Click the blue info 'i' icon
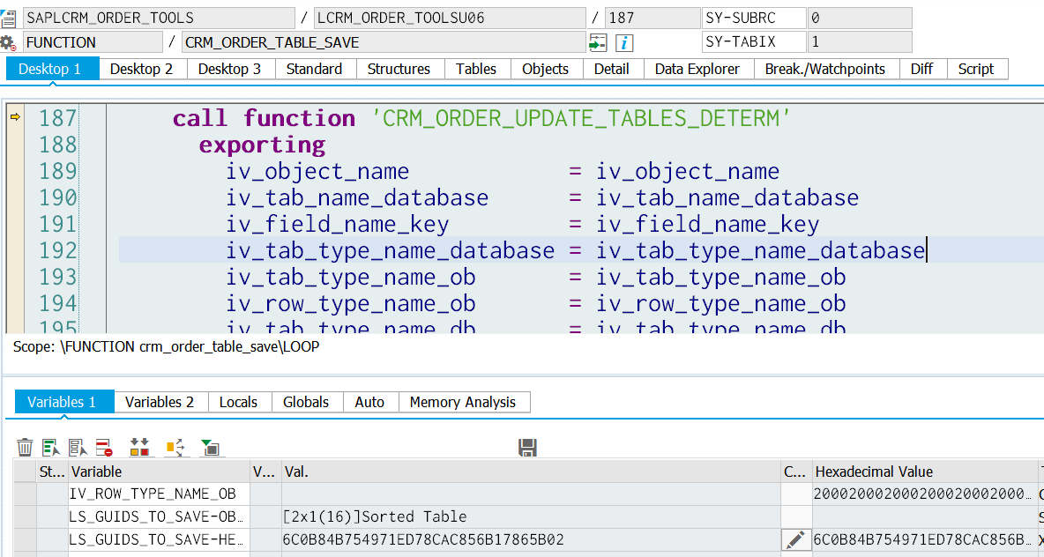The height and width of the screenshot is (557, 1044). coord(624,43)
